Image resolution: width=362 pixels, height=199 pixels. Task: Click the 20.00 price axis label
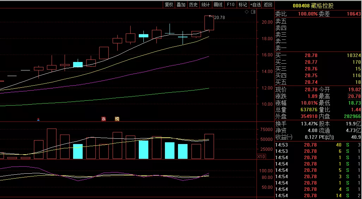pyautogui.click(x=267, y=22)
